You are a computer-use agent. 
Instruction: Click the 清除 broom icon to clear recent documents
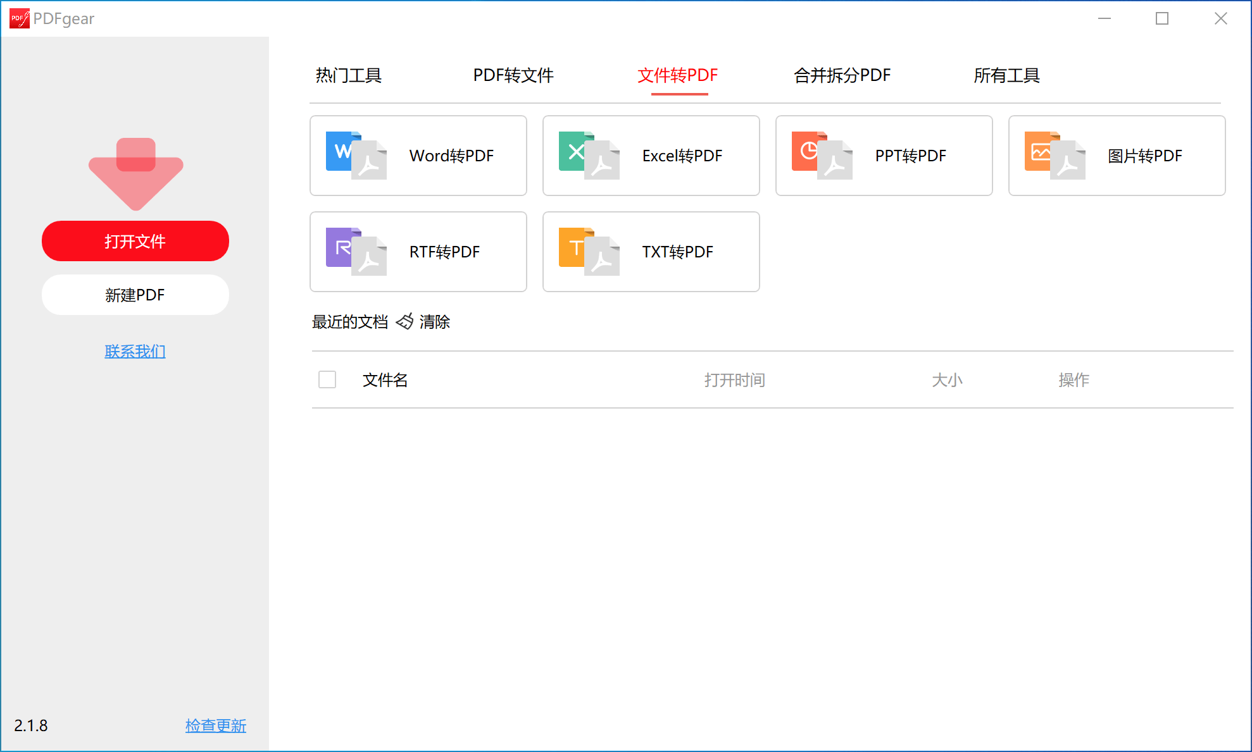point(404,321)
